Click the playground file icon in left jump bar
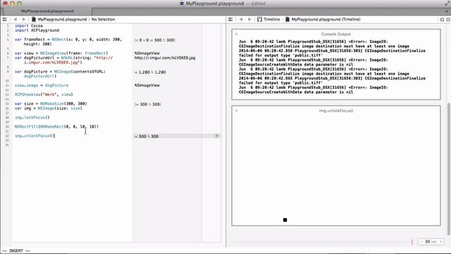 34,19
